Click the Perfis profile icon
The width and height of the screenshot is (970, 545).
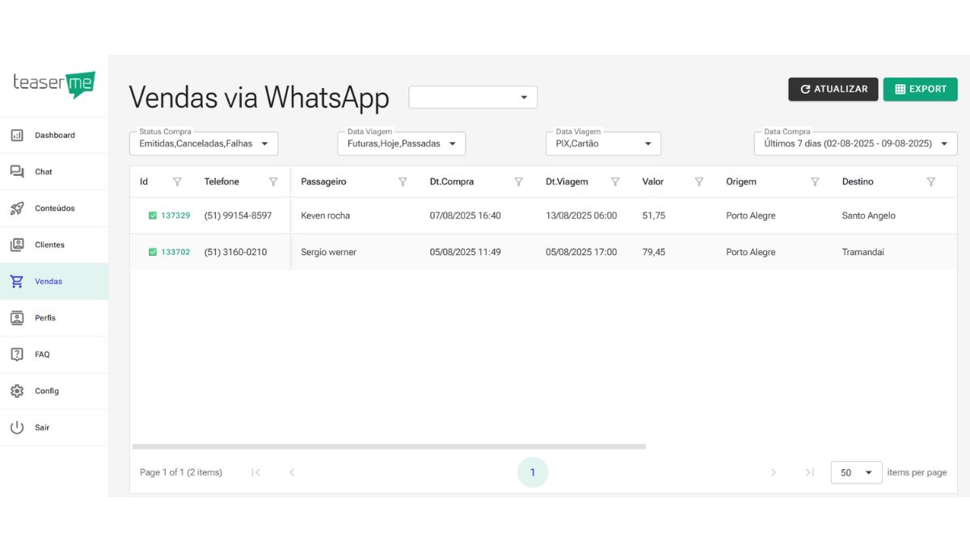click(x=17, y=318)
